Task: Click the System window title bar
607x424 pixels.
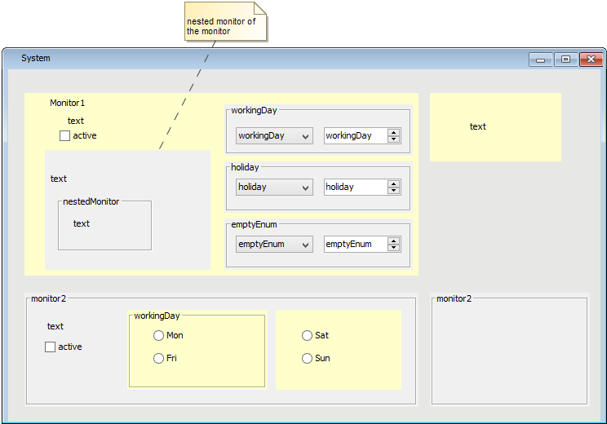Action: (245, 59)
